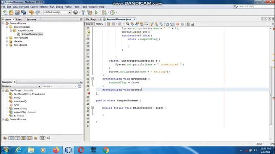275x154 pixels.
Task: Collapse the mysuspend method fold on line 34
Action: pos(93,79)
